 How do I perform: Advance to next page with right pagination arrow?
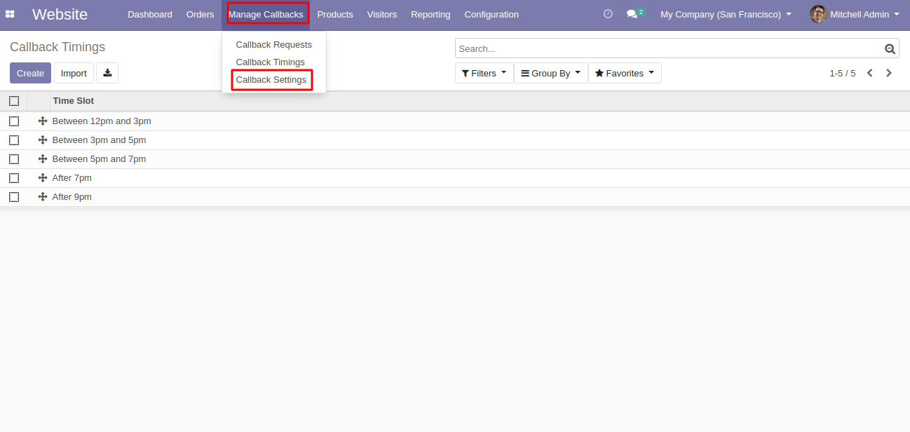[888, 72]
